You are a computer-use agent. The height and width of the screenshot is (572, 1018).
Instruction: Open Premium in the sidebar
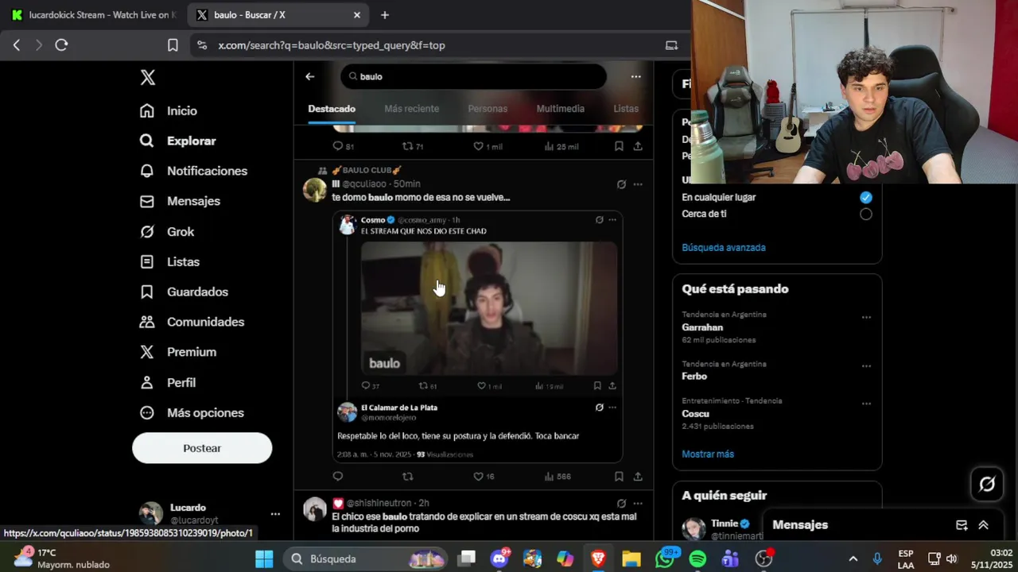177,352
